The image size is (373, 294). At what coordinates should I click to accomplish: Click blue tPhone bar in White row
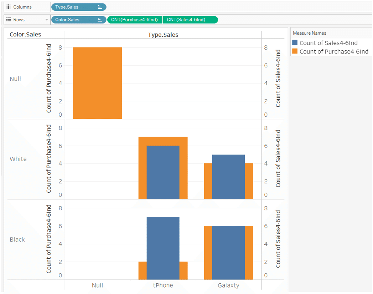click(163, 172)
